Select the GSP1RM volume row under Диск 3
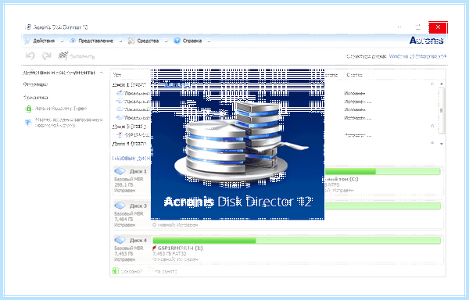 pyautogui.click(x=274, y=135)
